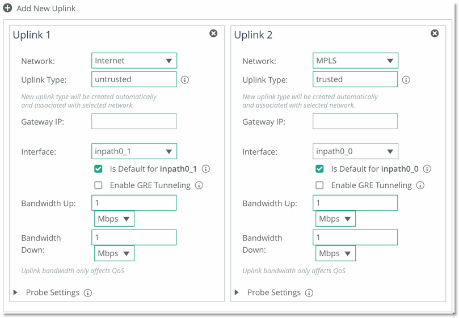The height and width of the screenshot is (318, 459).
Task: Open the inpath0_1 interface dropdown
Action: tap(134, 151)
